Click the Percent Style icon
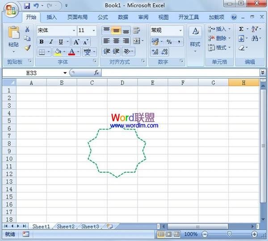The width and height of the screenshot is (268, 241). click(x=169, y=42)
